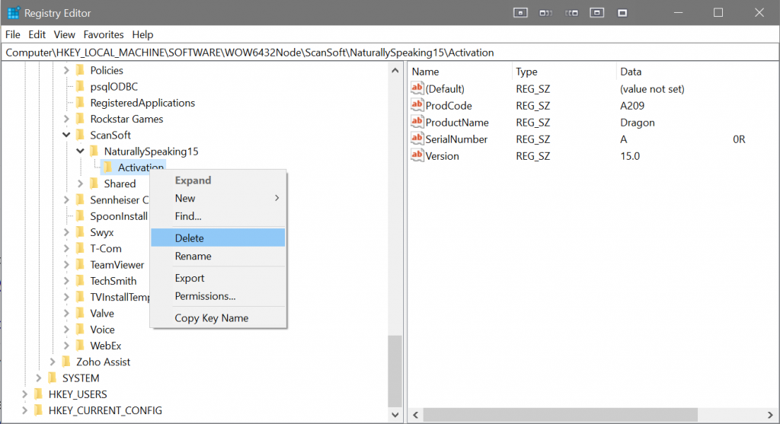Click the registry path address bar

coord(390,53)
